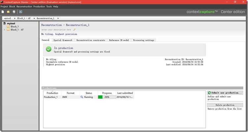Click Block_1 - AT in the breadcrumb
Image resolution: width=248 pixels, height=132 pixels.
pyautogui.click(x=24, y=18)
